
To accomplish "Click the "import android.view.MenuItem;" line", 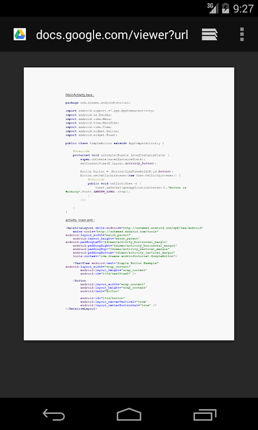I will click(x=92, y=123).
